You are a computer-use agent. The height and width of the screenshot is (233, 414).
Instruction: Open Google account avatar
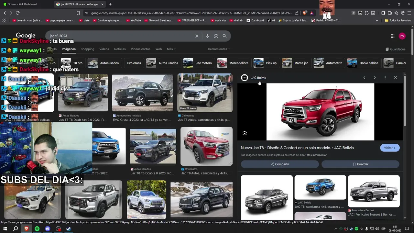point(402,36)
